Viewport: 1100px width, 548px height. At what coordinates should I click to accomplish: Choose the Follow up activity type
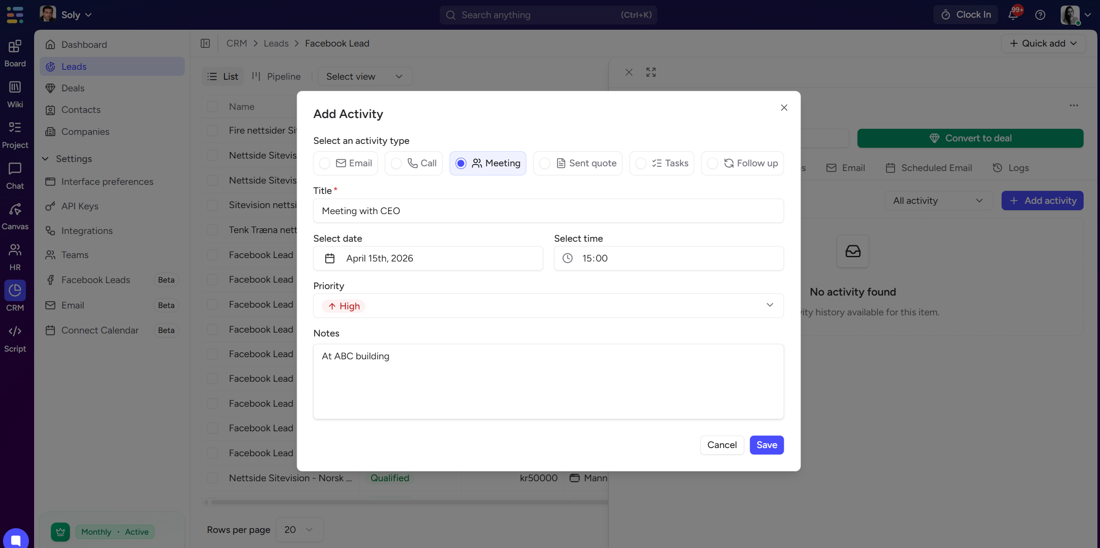pos(742,163)
